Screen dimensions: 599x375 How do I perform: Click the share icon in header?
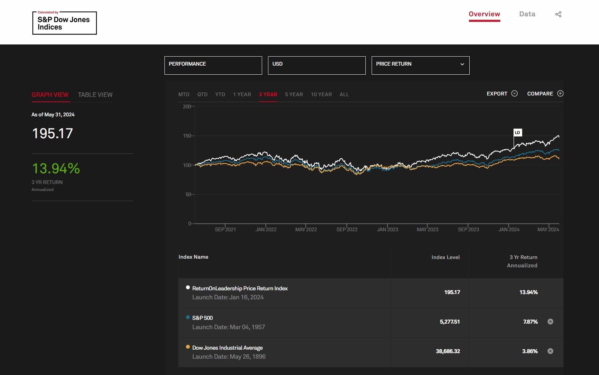point(558,14)
